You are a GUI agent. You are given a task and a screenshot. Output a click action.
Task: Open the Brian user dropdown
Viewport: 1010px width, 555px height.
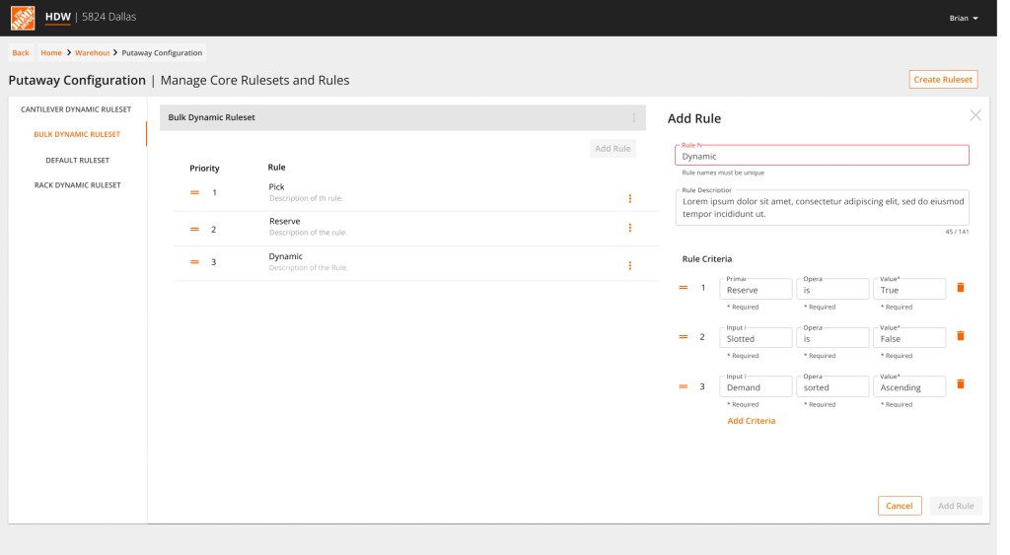(x=964, y=19)
